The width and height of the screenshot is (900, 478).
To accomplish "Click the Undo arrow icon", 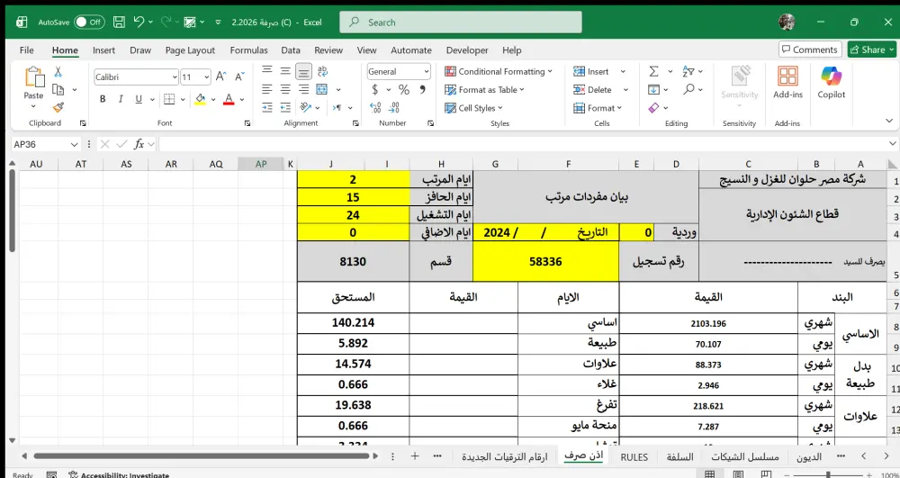I will pos(139,22).
